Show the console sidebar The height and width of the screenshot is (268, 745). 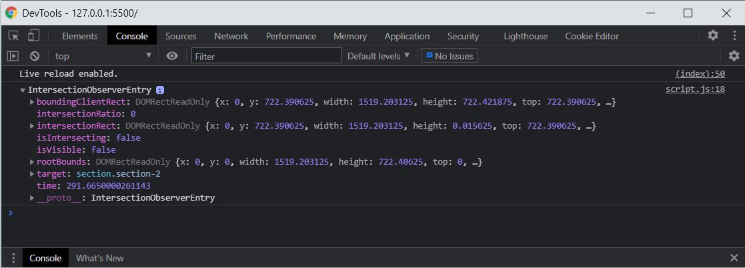(13, 56)
